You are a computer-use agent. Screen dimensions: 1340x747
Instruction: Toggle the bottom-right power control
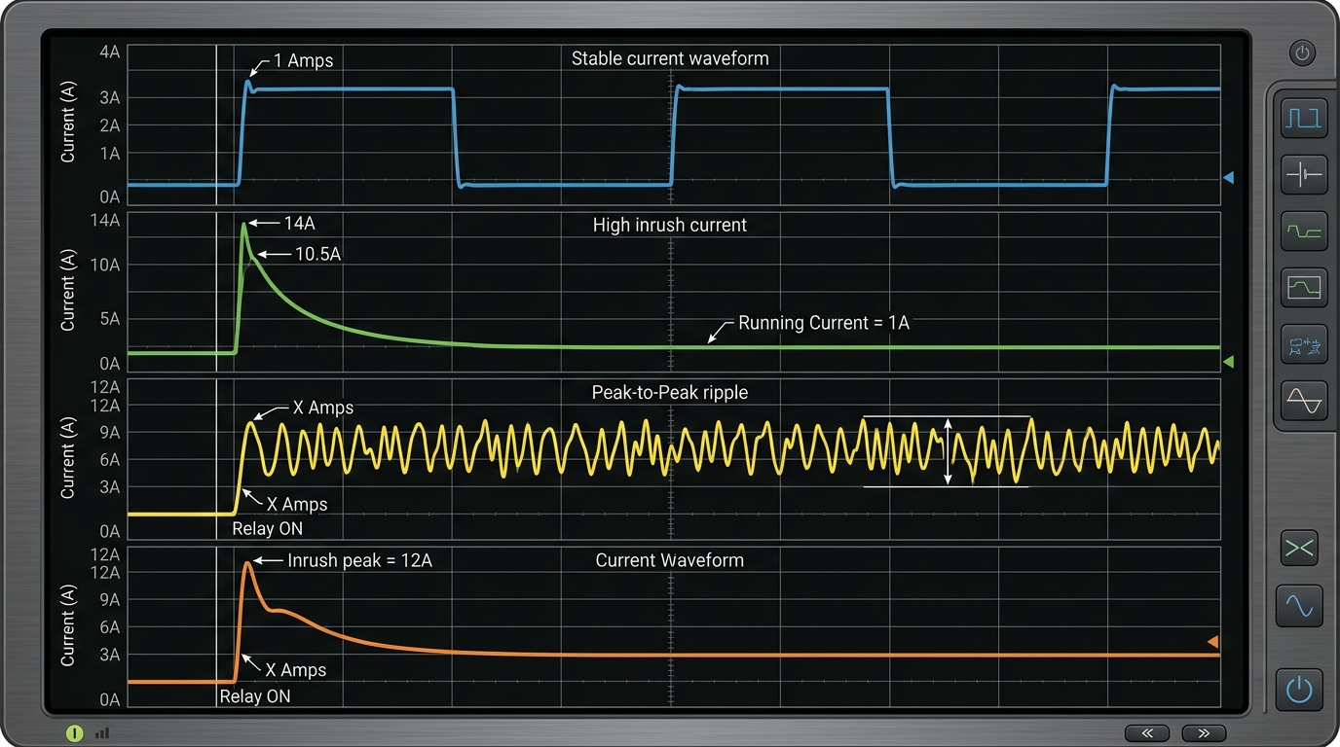pos(1299,690)
